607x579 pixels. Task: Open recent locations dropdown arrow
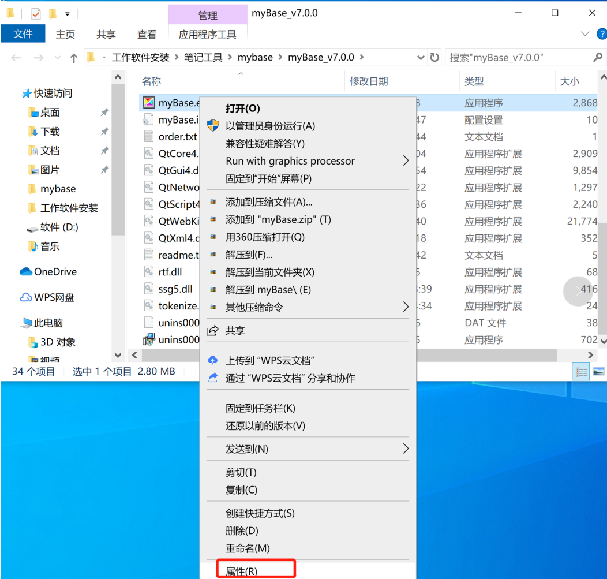57,58
